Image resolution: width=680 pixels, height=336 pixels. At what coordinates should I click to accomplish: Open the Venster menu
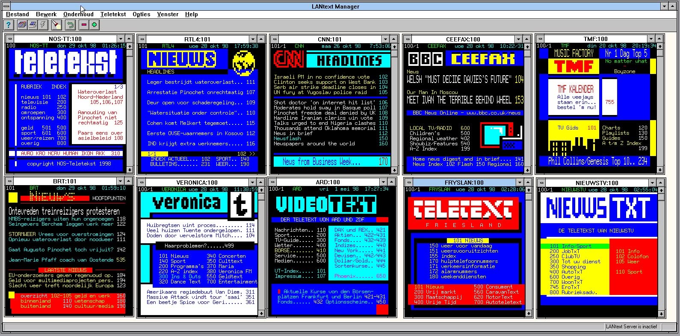[x=168, y=14]
